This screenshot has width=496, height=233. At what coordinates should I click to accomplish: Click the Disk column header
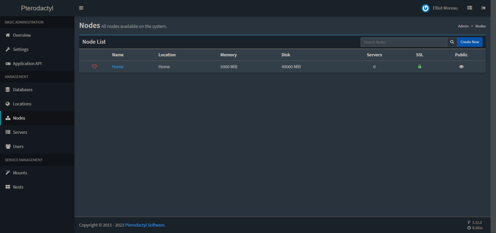click(x=286, y=55)
